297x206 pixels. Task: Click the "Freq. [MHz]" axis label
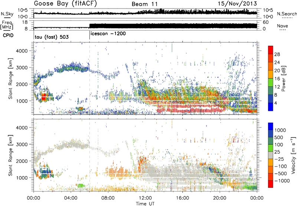coord(7,25)
